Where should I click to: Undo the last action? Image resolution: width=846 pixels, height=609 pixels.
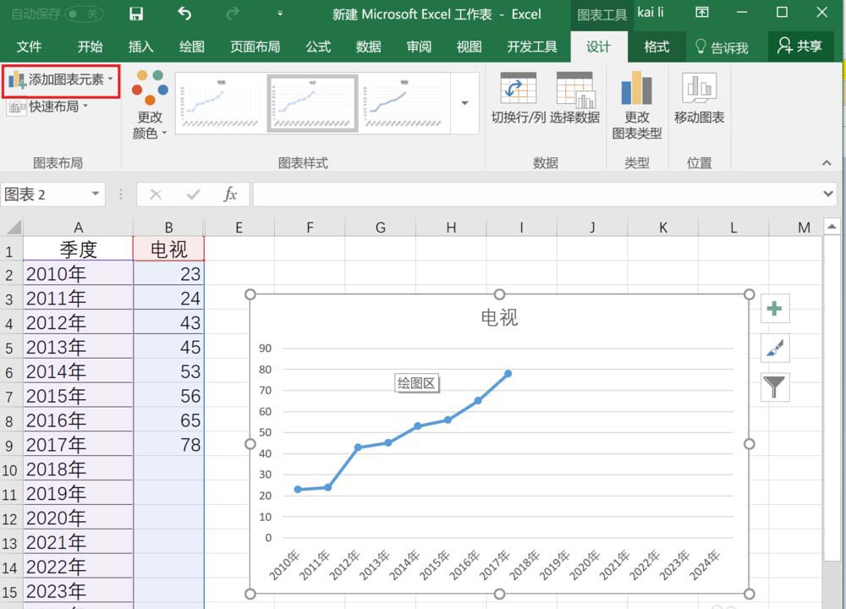coord(184,14)
